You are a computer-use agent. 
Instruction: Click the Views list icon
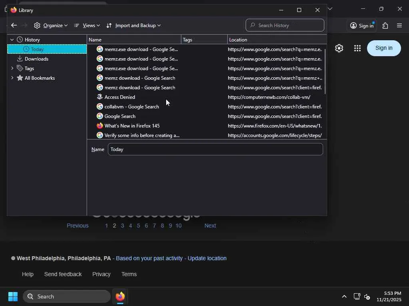coord(76,25)
